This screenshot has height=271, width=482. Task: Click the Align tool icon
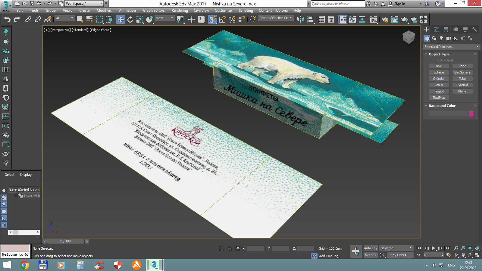pyautogui.click(x=310, y=20)
